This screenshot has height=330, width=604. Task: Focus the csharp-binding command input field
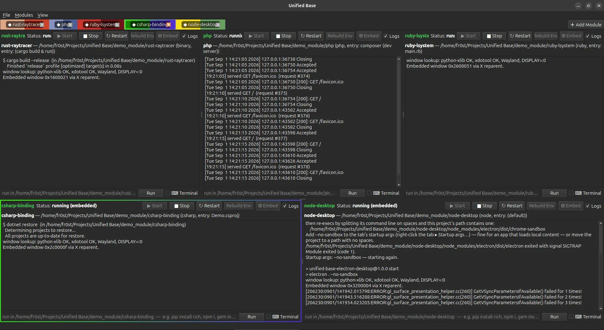tap(119, 317)
